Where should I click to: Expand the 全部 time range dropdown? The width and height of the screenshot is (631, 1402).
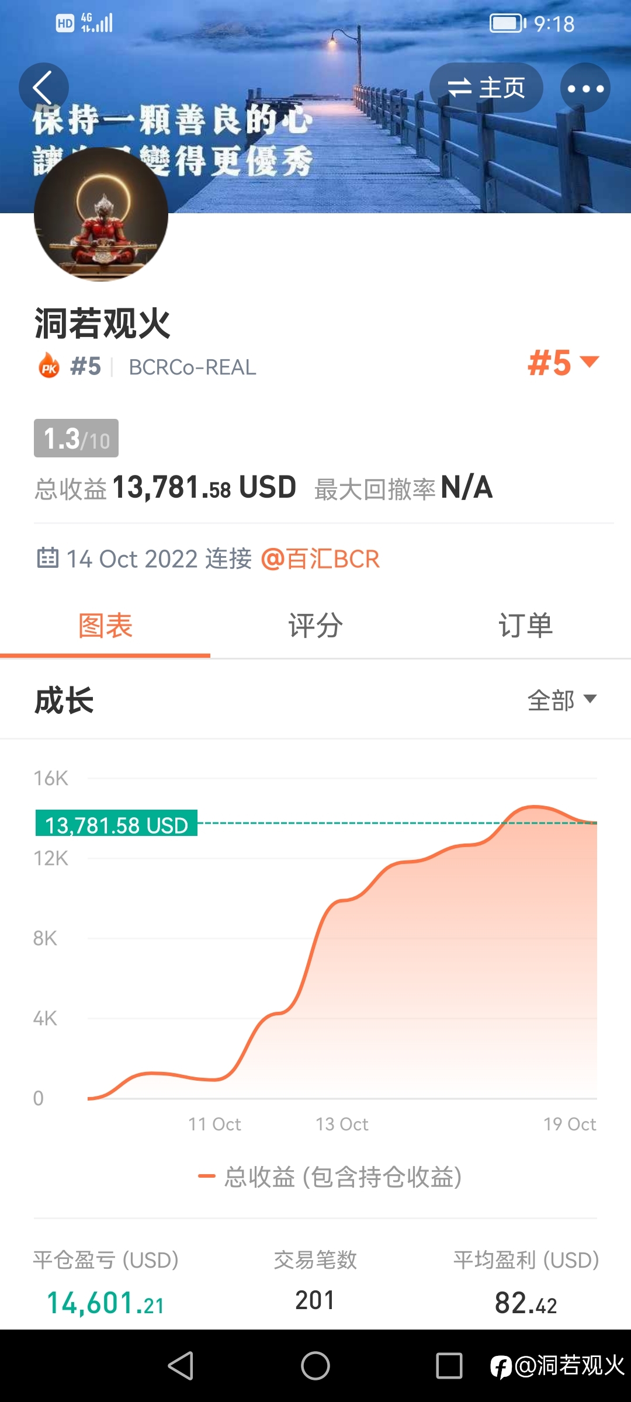[x=562, y=700]
